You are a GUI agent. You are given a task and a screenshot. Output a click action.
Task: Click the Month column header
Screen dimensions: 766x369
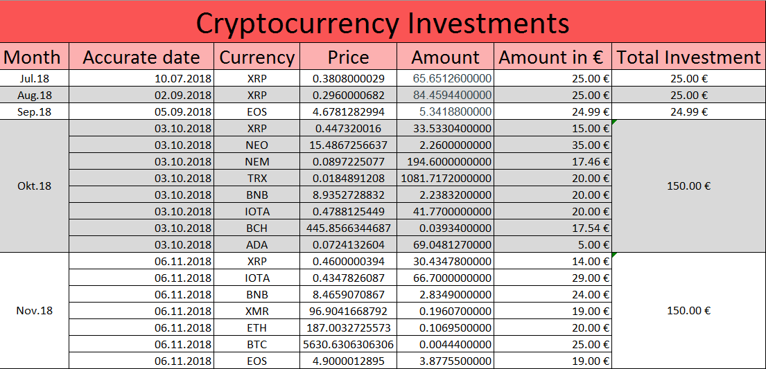click(34, 57)
